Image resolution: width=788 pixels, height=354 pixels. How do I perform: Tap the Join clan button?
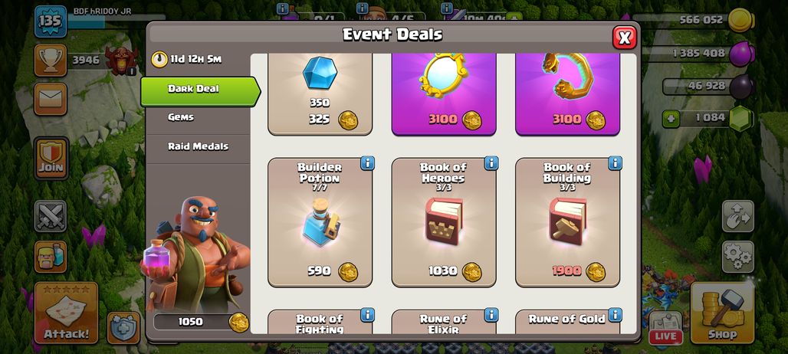click(51, 158)
